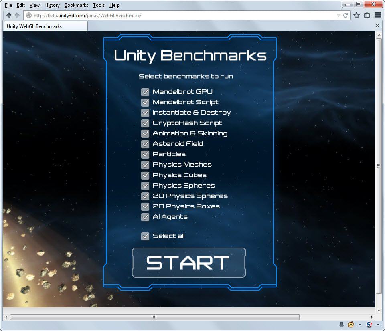The image size is (385, 331).
Task: Click the vertical scrollbar thumb
Action: (378, 166)
